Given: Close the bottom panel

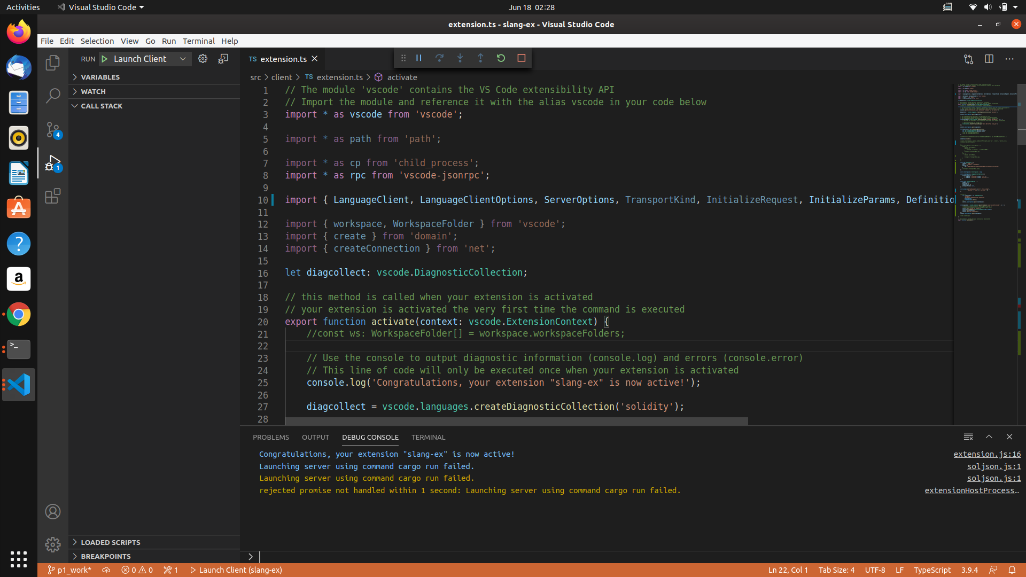Looking at the screenshot, I should pyautogui.click(x=1009, y=437).
